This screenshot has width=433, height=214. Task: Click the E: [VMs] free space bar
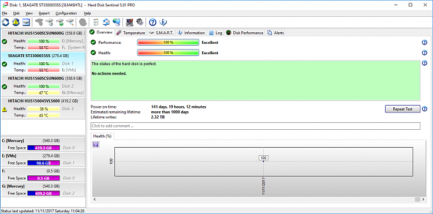click(x=44, y=163)
